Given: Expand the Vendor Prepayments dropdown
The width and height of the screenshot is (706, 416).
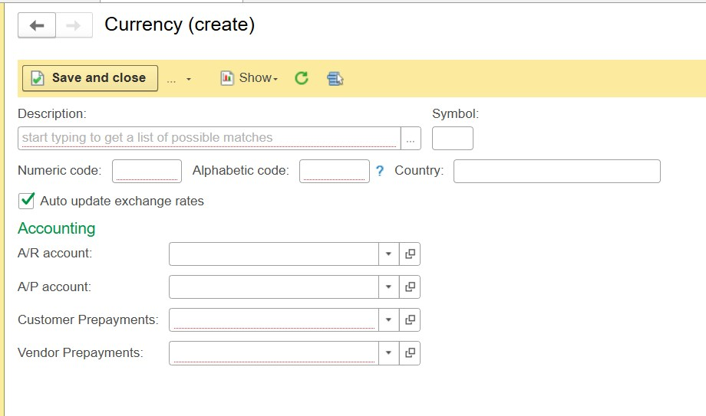Looking at the screenshot, I should pyautogui.click(x=388, y=352).
